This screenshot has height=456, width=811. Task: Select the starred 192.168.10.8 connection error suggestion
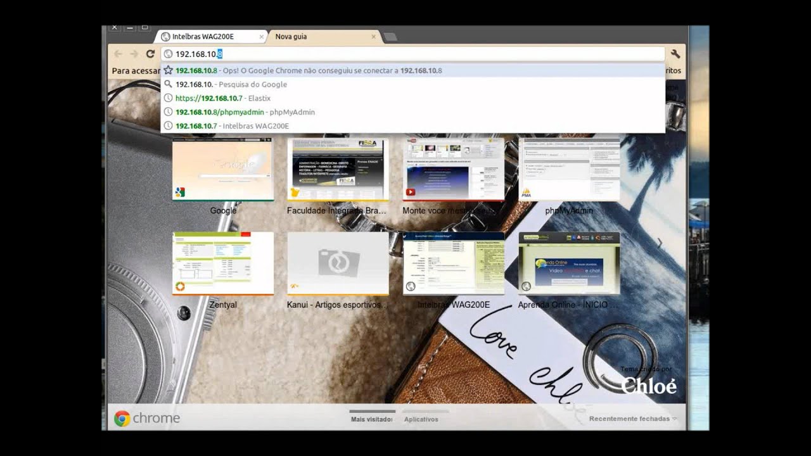(x=412, y=70)
